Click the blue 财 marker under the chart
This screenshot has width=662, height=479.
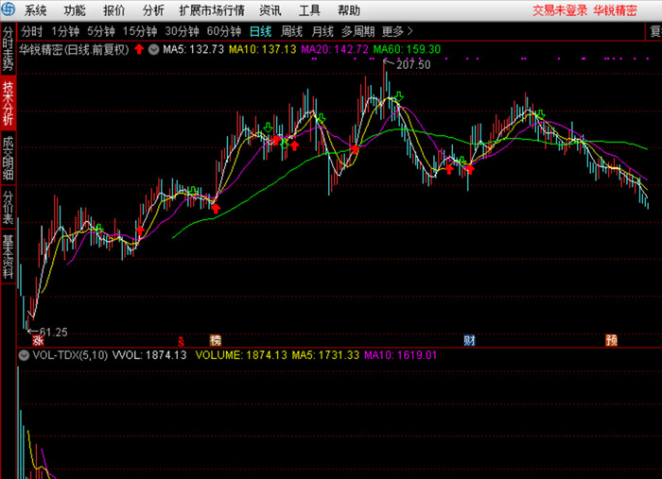(468, 339)
